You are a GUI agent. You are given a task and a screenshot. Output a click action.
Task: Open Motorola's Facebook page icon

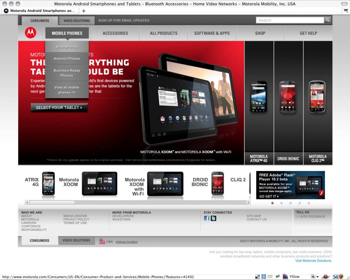pos(206,218)
